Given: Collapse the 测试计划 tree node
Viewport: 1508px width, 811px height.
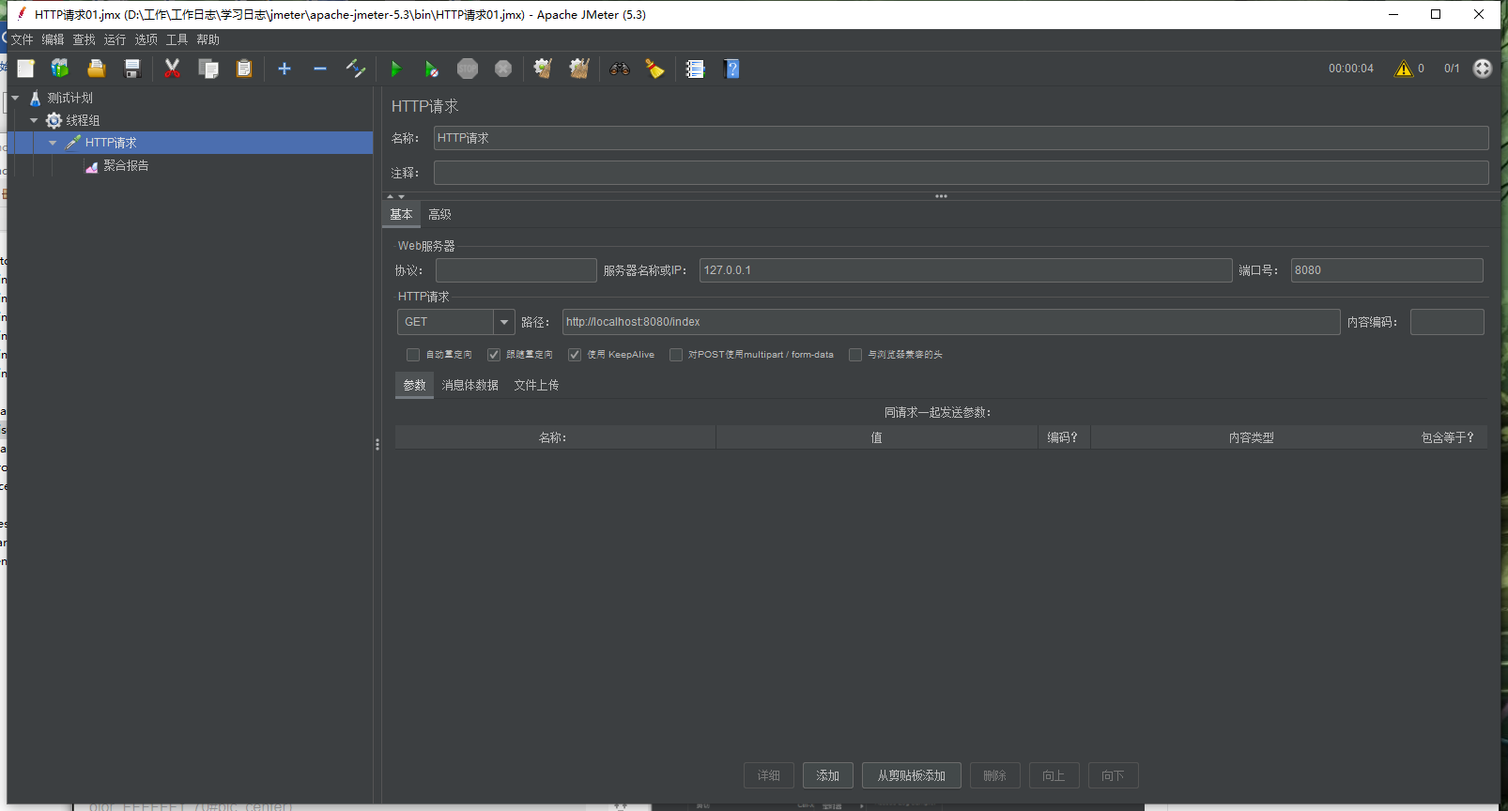Looking at the screenshot, I should click(x=15, y=98).
